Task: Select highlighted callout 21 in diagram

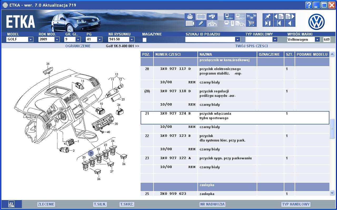Action: click(91, 153)
